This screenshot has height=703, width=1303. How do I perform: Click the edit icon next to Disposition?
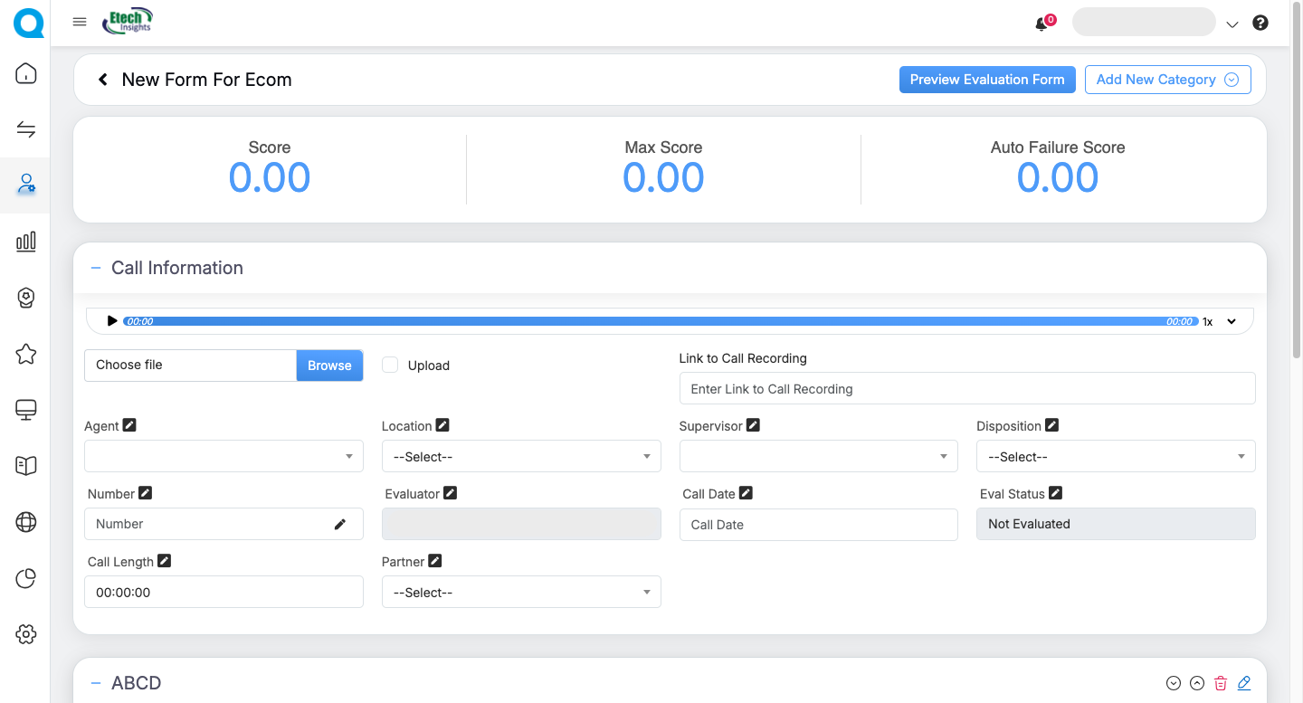pyautogui.click(x=1051, y=425)
